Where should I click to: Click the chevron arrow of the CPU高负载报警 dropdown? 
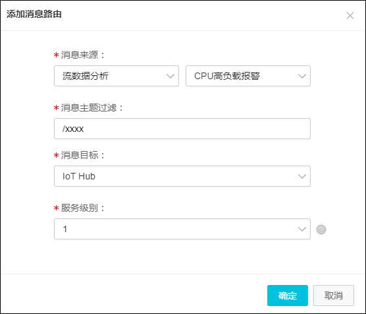tap(301, 76)
